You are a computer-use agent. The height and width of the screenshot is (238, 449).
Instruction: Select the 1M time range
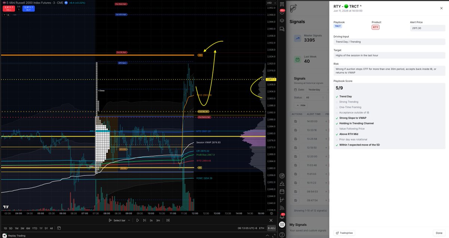[x=16, y=228]
